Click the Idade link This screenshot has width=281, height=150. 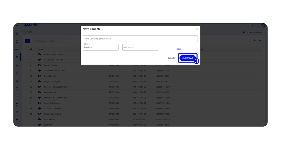coord(180,49)
